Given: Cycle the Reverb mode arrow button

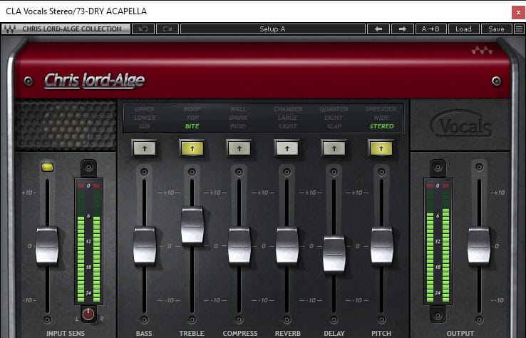Looking at the screenshot, I should pos(287,148).
